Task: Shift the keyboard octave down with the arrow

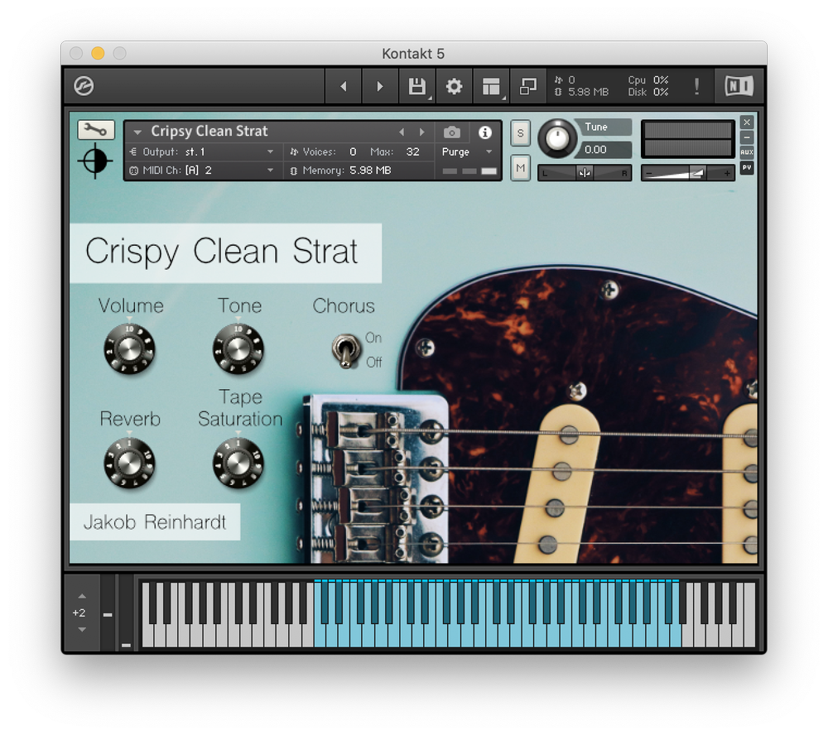Action: click(82, 629)
